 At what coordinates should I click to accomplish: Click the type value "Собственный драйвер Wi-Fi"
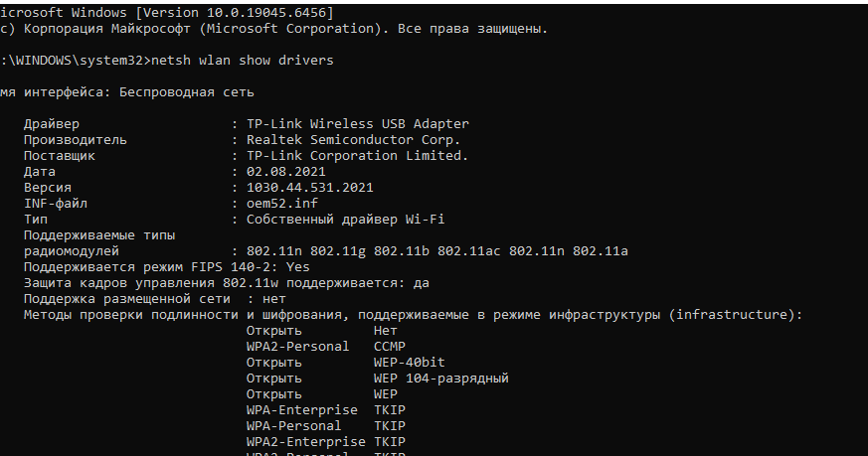345,220
